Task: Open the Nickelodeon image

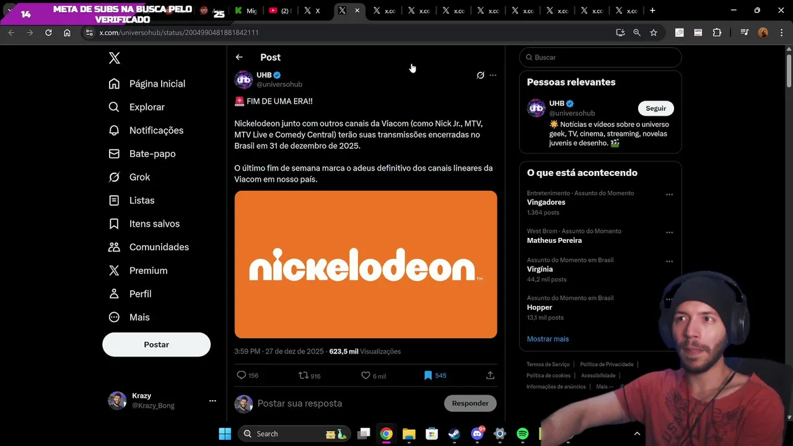Action: pyautogui.click(x=366, y=265)
